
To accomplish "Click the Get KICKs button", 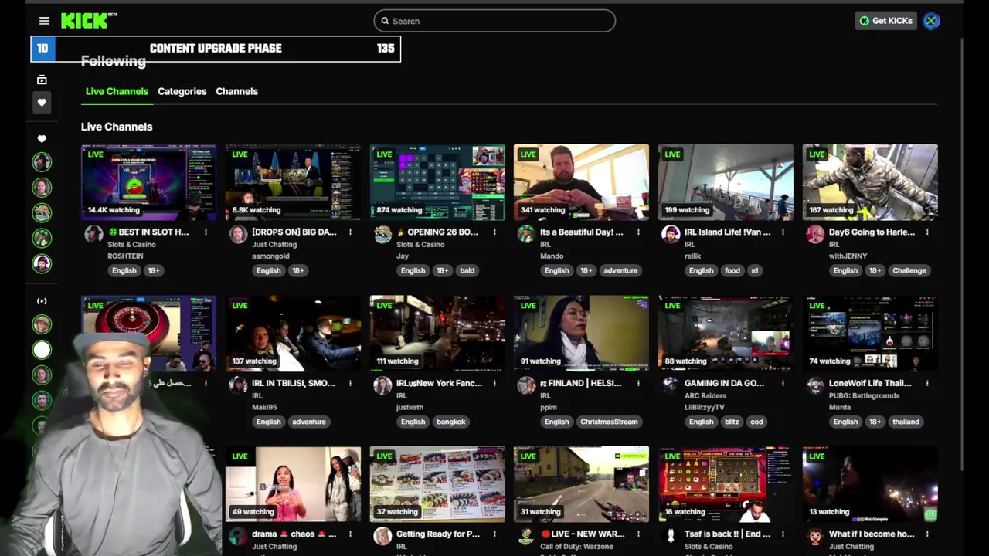I will click(x=886, y=21).
